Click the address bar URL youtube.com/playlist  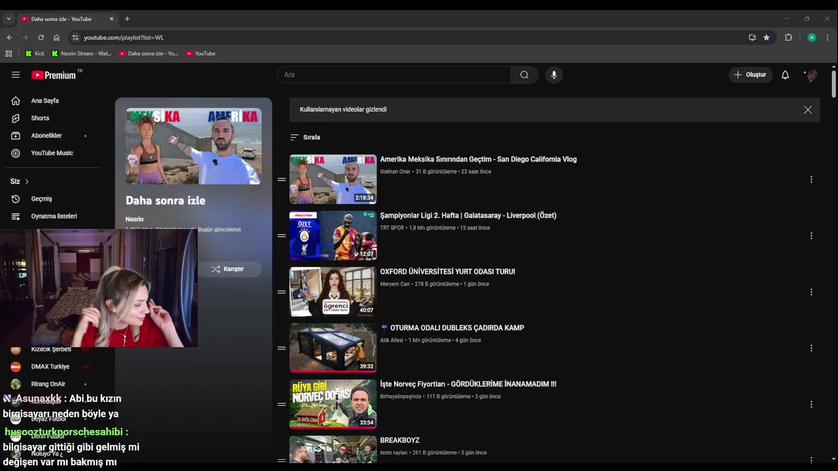[124, 37]
